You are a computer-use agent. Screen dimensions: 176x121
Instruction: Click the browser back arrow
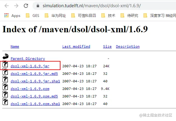click(7, 6)
